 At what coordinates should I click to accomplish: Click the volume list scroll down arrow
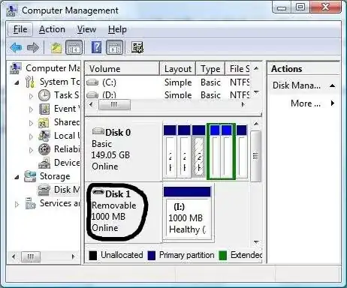[256, 92]
